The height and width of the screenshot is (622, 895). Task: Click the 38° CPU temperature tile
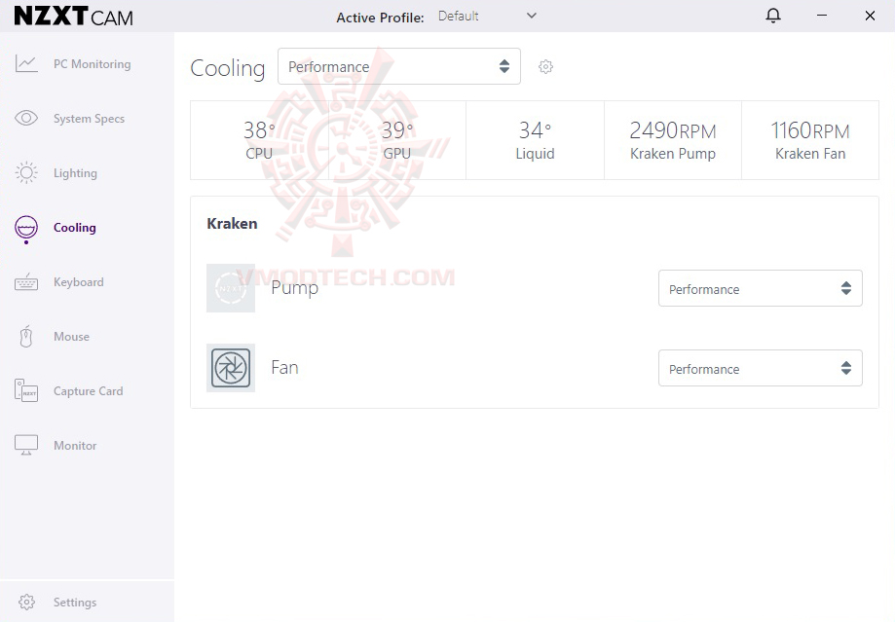(259, 140)
